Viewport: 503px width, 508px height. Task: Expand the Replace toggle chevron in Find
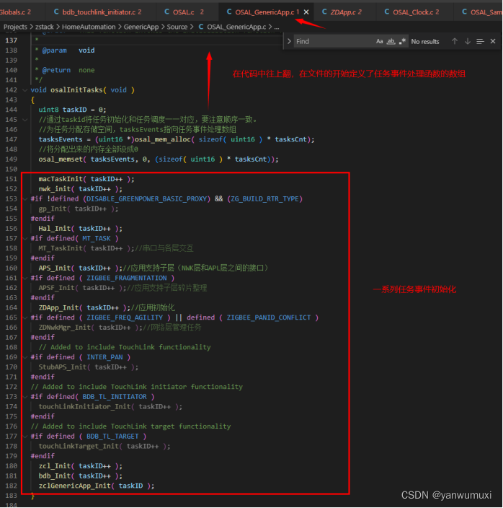point(289,41)
